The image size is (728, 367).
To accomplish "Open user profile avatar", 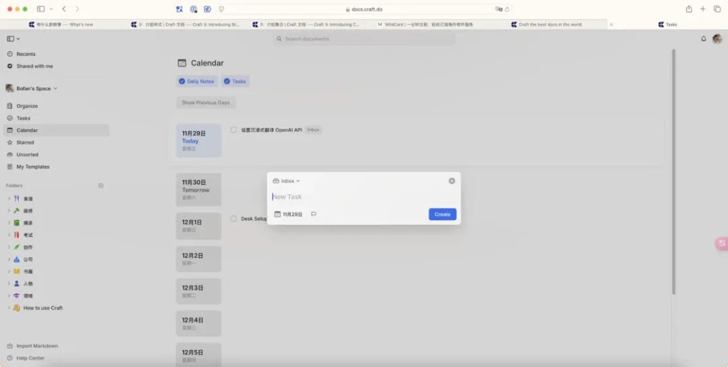I will click(x=717, y=39).
